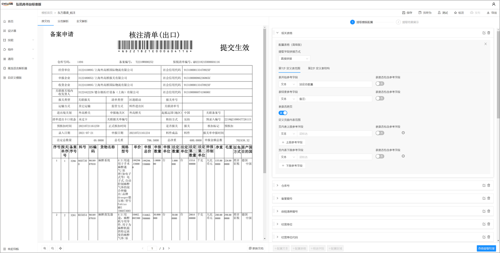Screen dimensions: 500x253
Task: Zoom out of the document
Action: [53, 248]
